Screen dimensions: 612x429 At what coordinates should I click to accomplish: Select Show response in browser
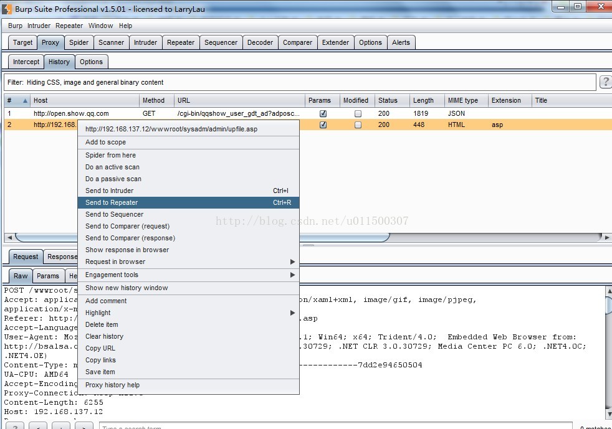[x=188, y=250]
